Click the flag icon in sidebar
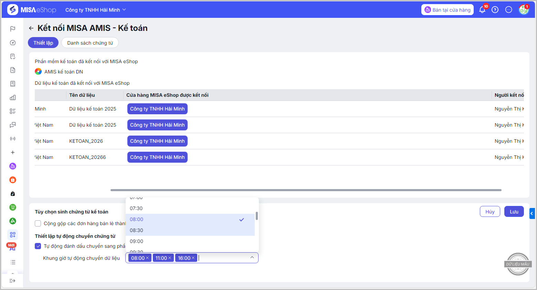This screenshot has width=537, height=290. click(13, 29)
